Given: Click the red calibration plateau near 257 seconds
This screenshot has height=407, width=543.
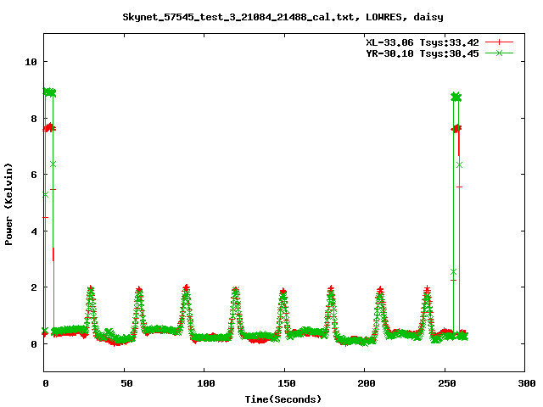Looking at the screenshot, I should click(x=456, y=129).
